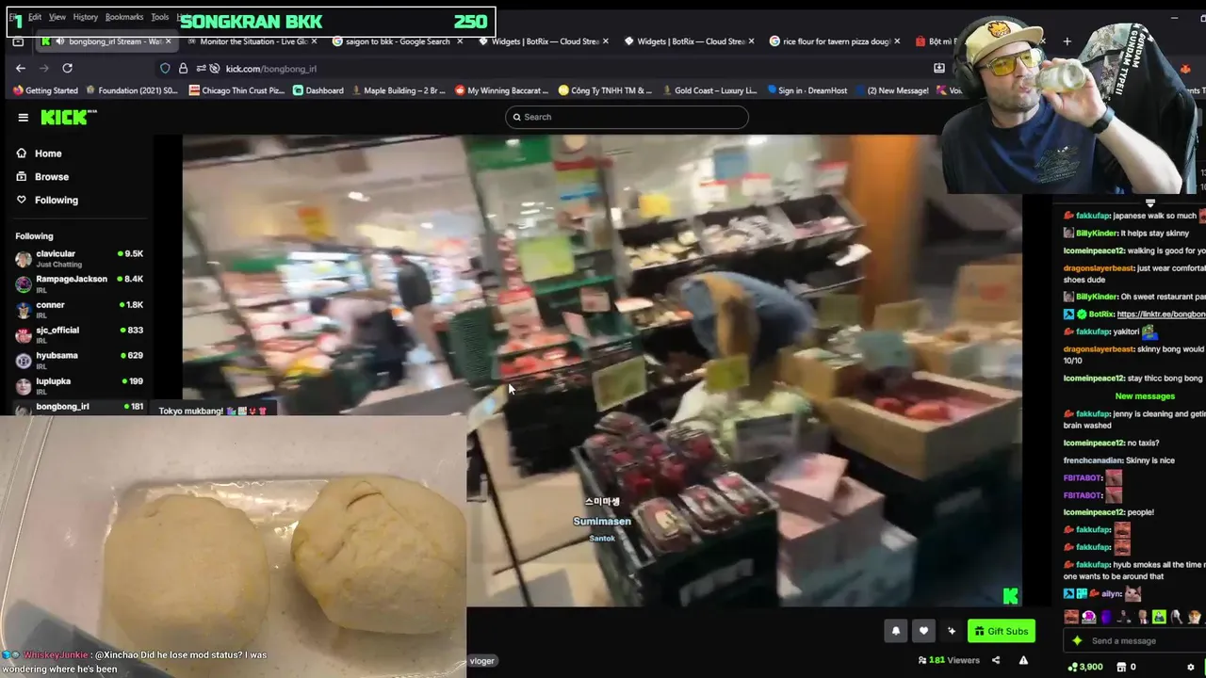This screenshot has height=678, width=1206.
Task: Close the Monitor the Situation tab
Action: click(314, 41)
